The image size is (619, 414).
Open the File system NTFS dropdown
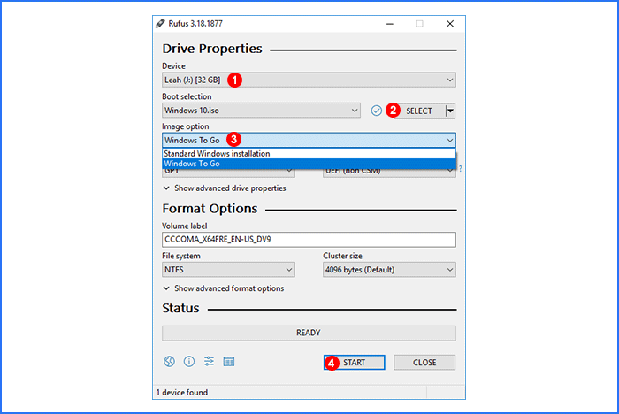(228, 270)
